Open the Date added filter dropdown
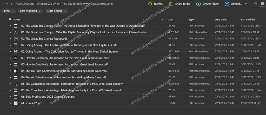Viewport: 266px width, 115px height. [56, 11]
